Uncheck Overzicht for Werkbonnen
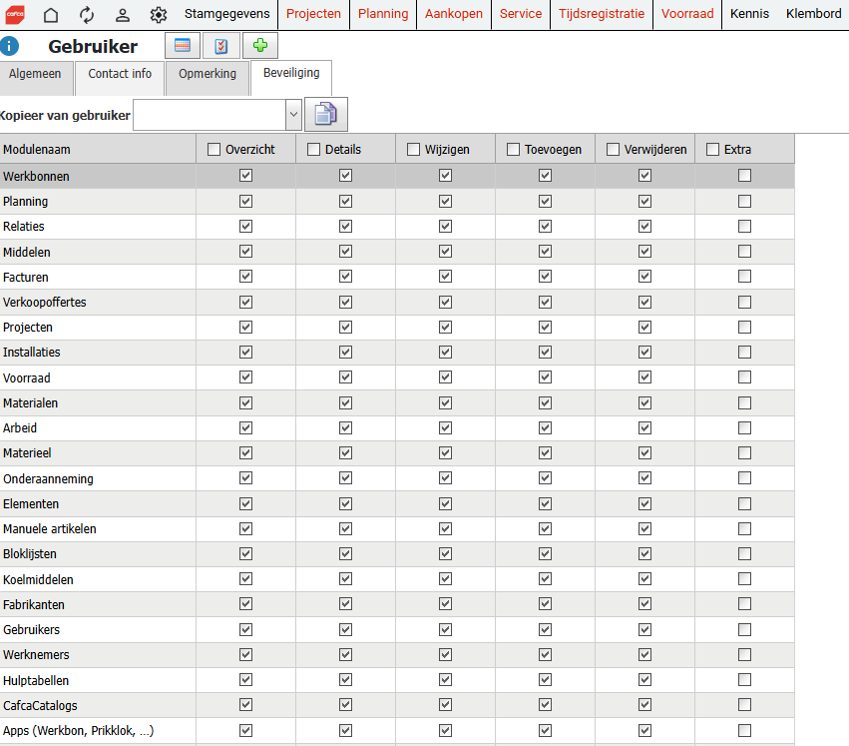Viewport: 849px width, 746px height. tap(245, 176)
